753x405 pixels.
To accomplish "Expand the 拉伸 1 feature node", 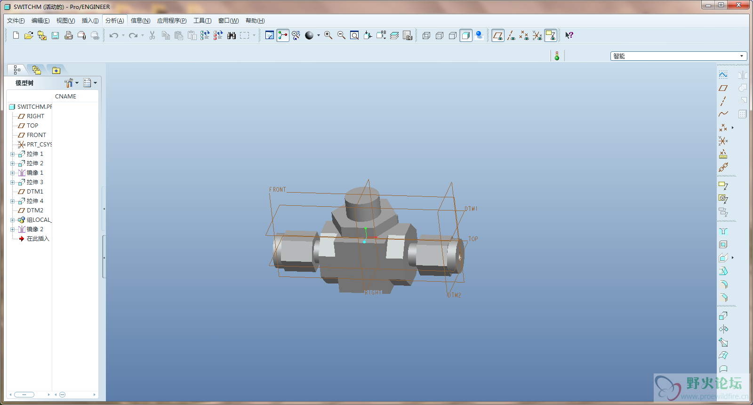I will (x=13, y=154).
